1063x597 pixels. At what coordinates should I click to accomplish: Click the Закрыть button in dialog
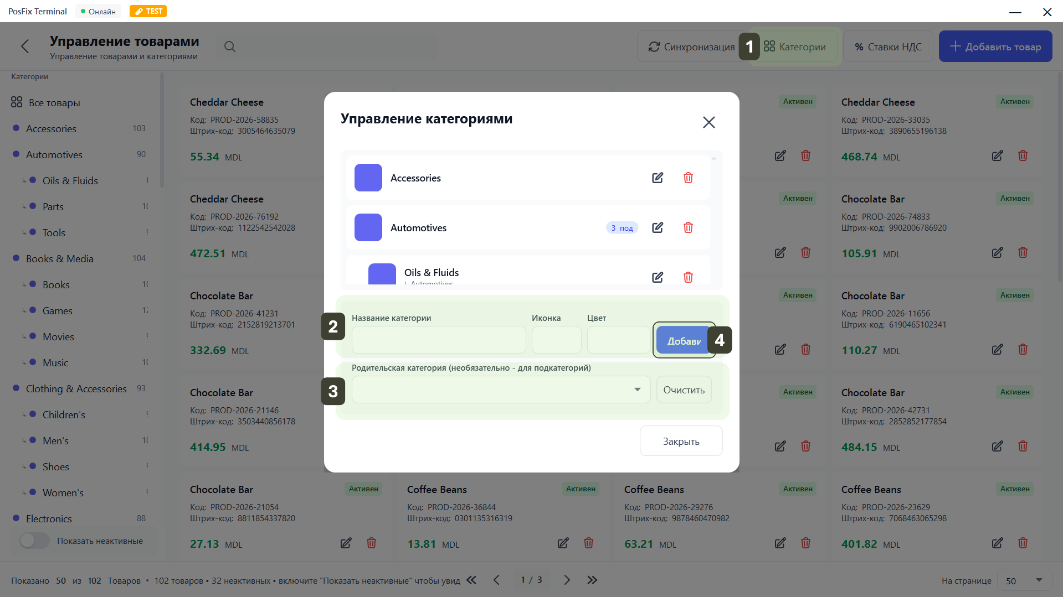click(681, 441)
